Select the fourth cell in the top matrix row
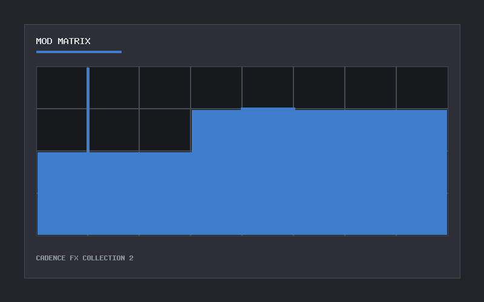Image resolution: width=484 pixels, height=302 pixels. coord(217,88)
